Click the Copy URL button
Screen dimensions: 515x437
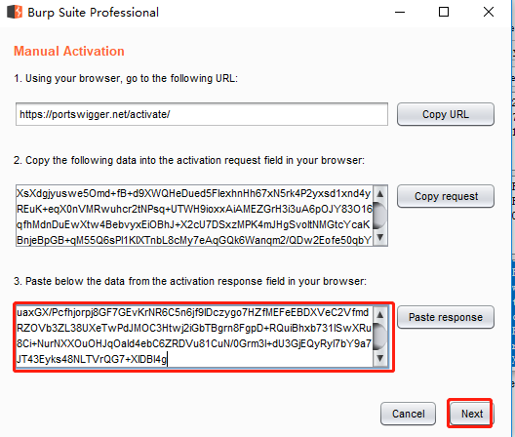coord(446,114)
